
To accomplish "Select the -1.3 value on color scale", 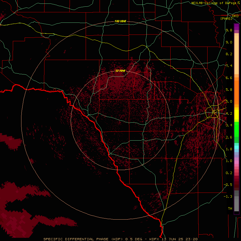I will tap(228, 197).
